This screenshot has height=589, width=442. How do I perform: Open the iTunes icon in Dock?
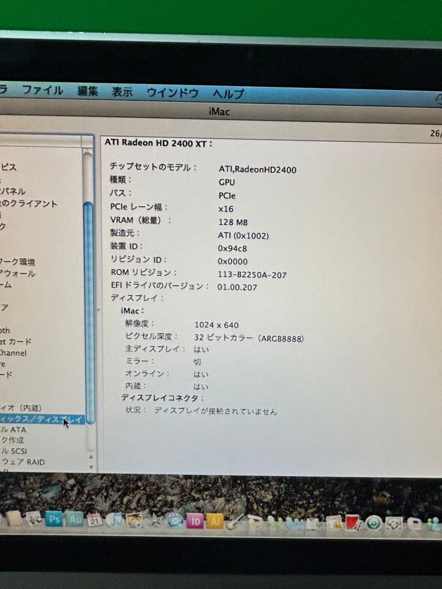click(x=114, y=520)
